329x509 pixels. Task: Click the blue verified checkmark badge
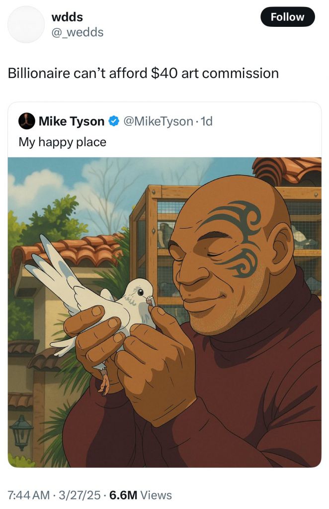(114, 121)
